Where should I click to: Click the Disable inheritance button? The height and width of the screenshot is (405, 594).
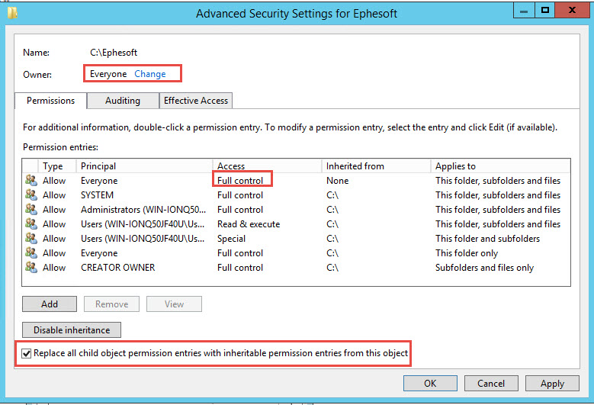tap(72, 330)
